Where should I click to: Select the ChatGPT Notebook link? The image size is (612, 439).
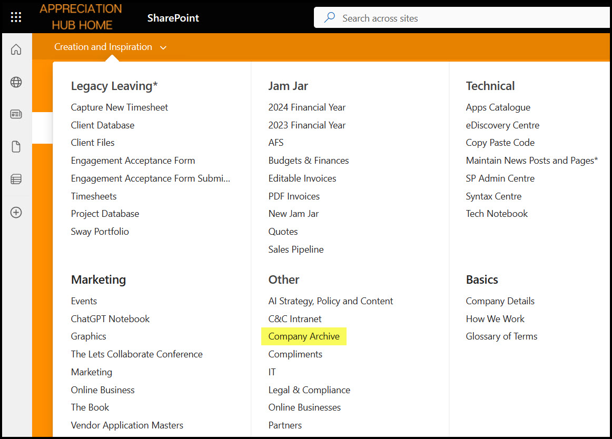[110, 319]
